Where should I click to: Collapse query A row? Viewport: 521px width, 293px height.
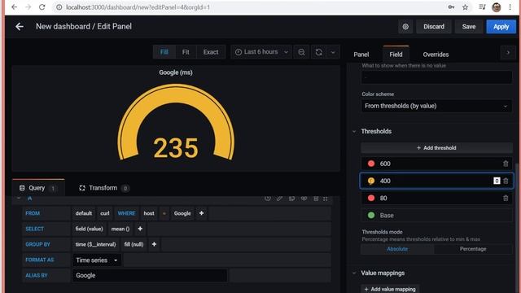19,199
